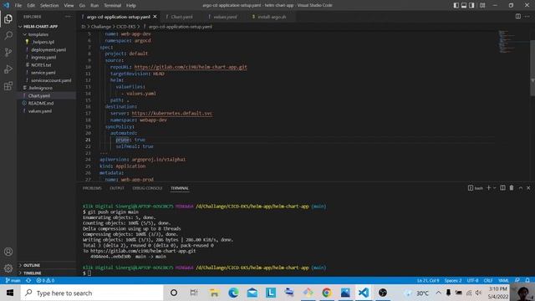Open the Explorer view in activity bar
The height and width of the screenshot is (301, 535).
8,18
